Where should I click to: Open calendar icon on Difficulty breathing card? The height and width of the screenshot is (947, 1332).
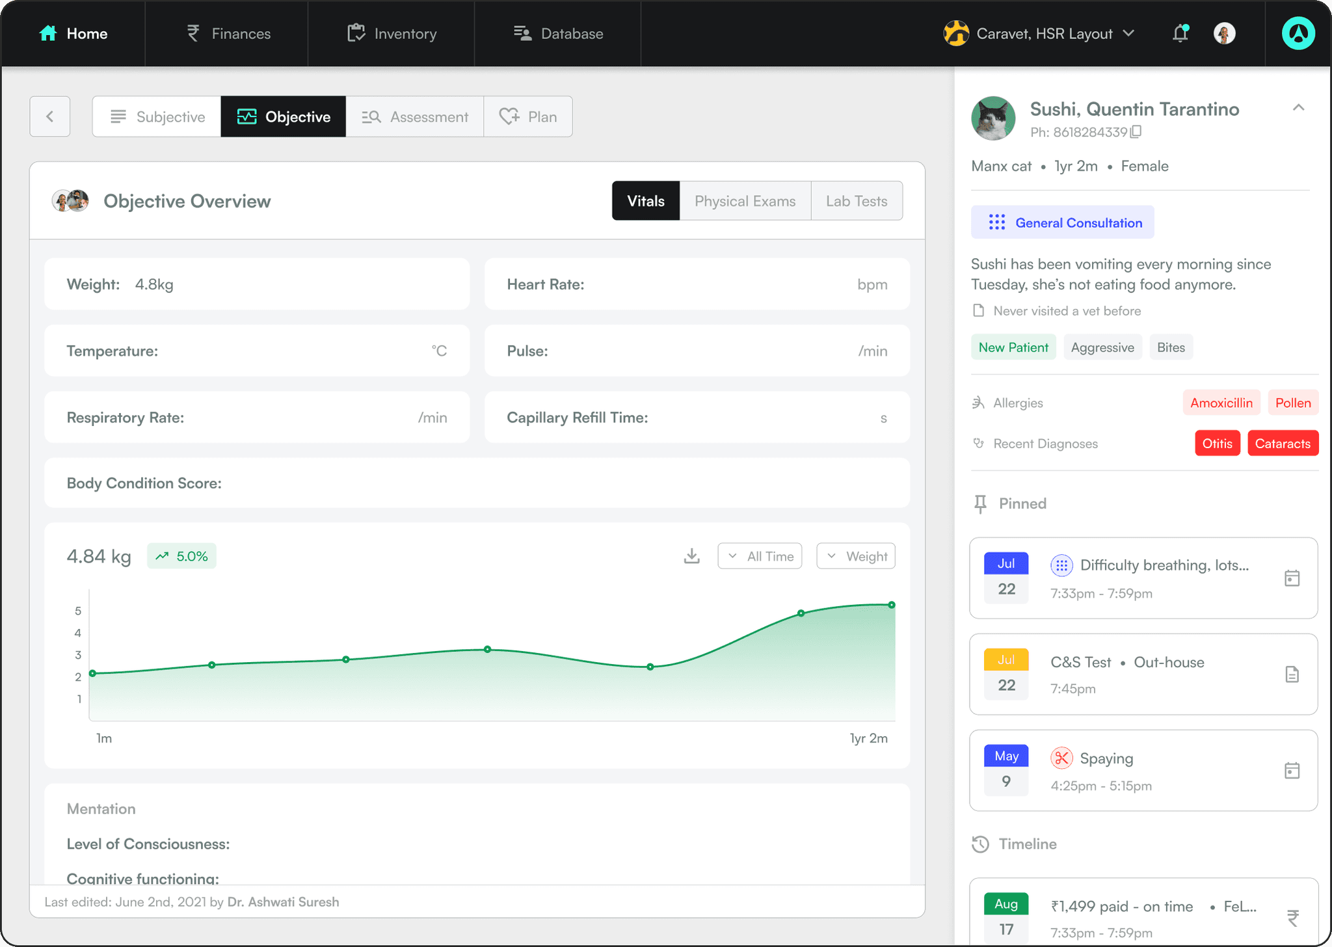point(1292,578)
